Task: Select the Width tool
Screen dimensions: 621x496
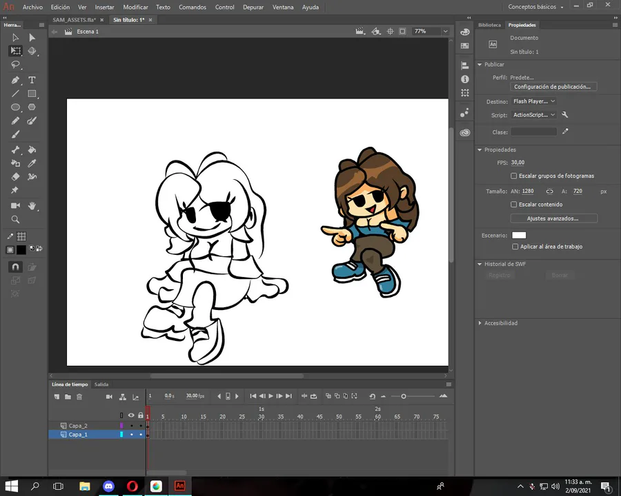Action: click(x=32, y=177)
